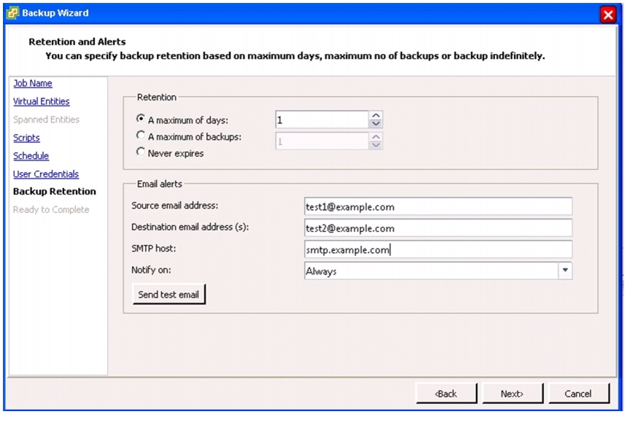Select 'A maximum of days' radio button
Viewport: 627px width, 433px height.
141,119
